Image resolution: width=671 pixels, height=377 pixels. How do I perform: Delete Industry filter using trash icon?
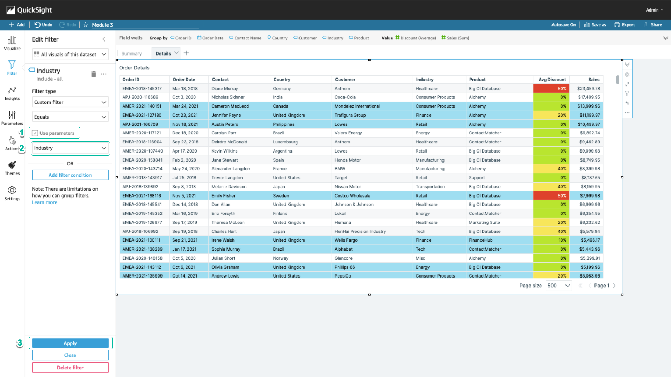tap(93, 74)
